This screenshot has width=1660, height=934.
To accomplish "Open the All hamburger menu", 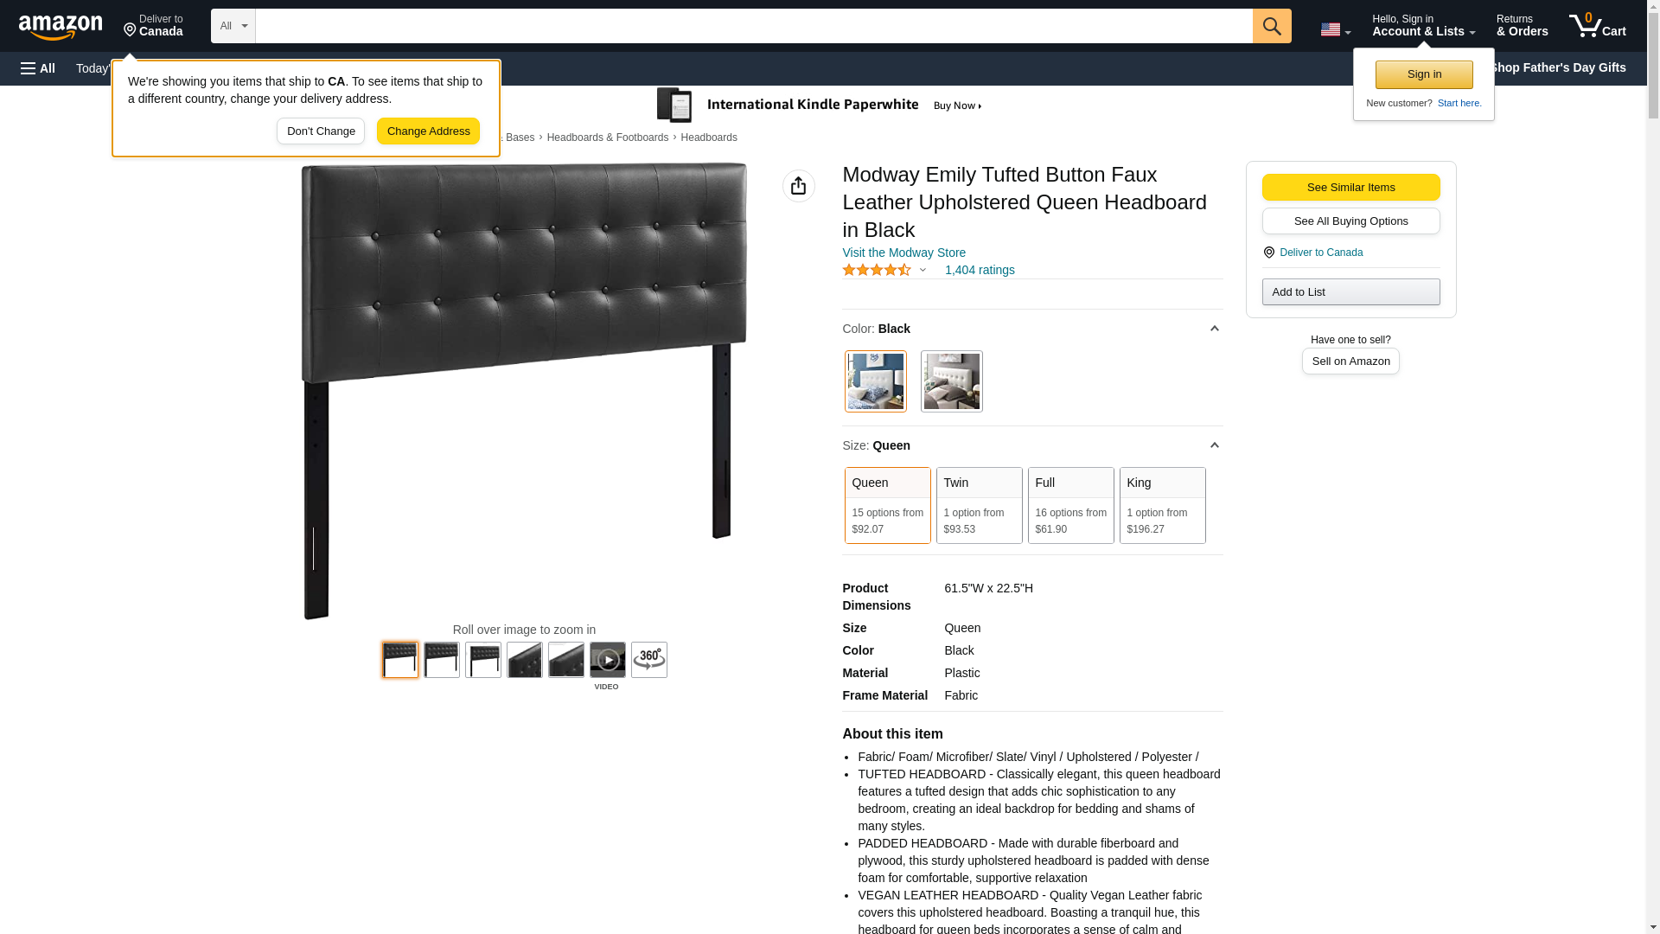I will click(x=38, y=68).
